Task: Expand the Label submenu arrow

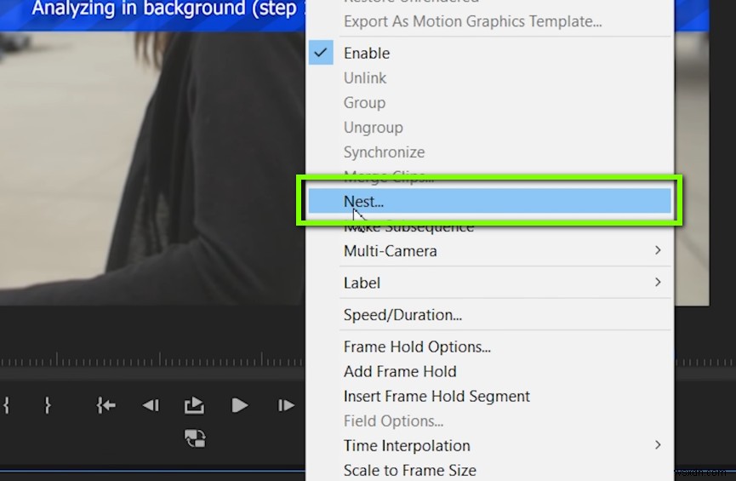Action: click(x=658, y=283)
